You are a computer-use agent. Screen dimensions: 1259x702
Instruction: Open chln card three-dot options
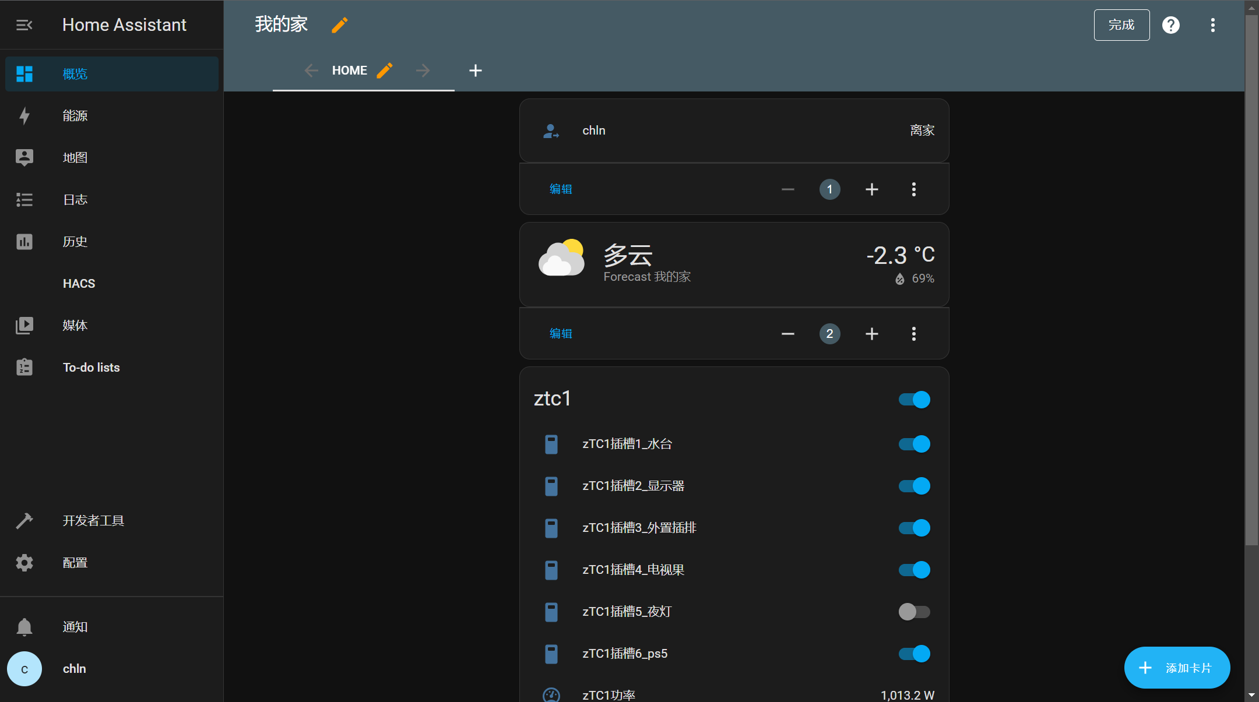pos(914,189)
